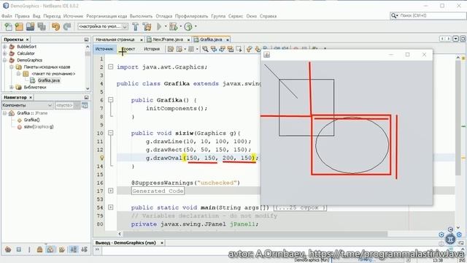Close the Grafika.java tab
The width and height of the screenshot is (467, 263).
coord(228,39)
